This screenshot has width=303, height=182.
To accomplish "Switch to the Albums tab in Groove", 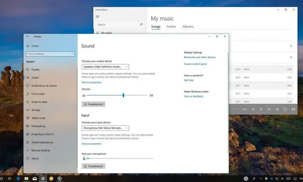I will click(188, 27).
